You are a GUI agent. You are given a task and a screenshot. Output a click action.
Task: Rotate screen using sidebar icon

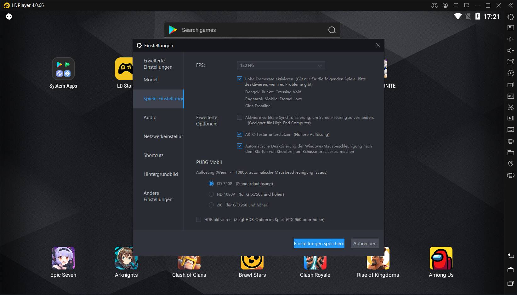pos(511,175)
